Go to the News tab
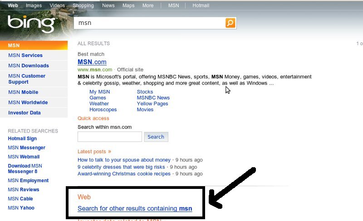This screenshot has height=221, width=363. (x=108, y=5)
